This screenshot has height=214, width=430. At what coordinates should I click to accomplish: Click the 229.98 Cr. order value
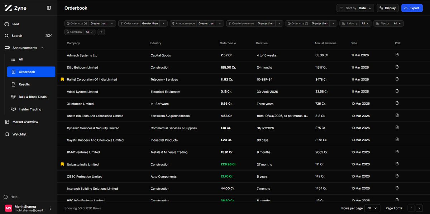229,164
